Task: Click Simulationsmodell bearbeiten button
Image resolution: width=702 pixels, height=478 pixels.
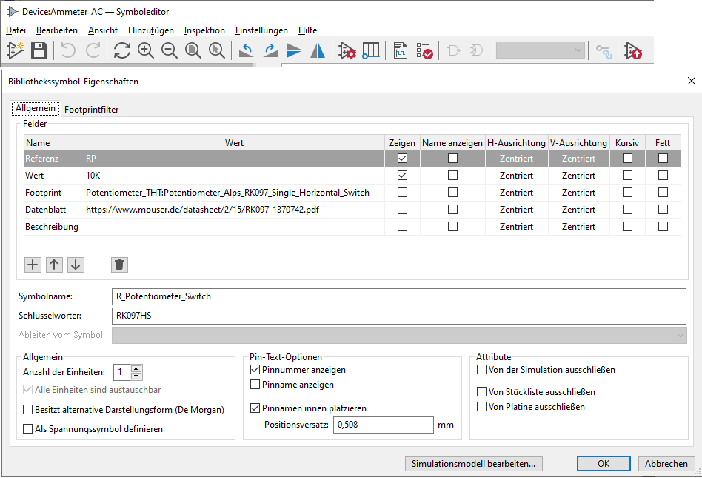Action: (x=474, y=464)
